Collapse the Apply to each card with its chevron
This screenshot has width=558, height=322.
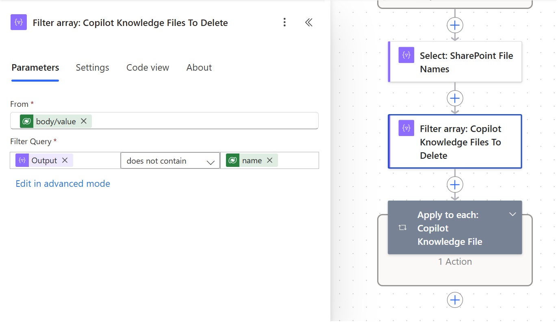pos(512,214)
